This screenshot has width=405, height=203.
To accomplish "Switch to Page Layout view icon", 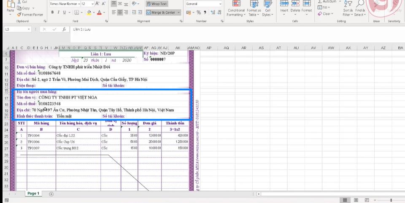I will [356, 200].
